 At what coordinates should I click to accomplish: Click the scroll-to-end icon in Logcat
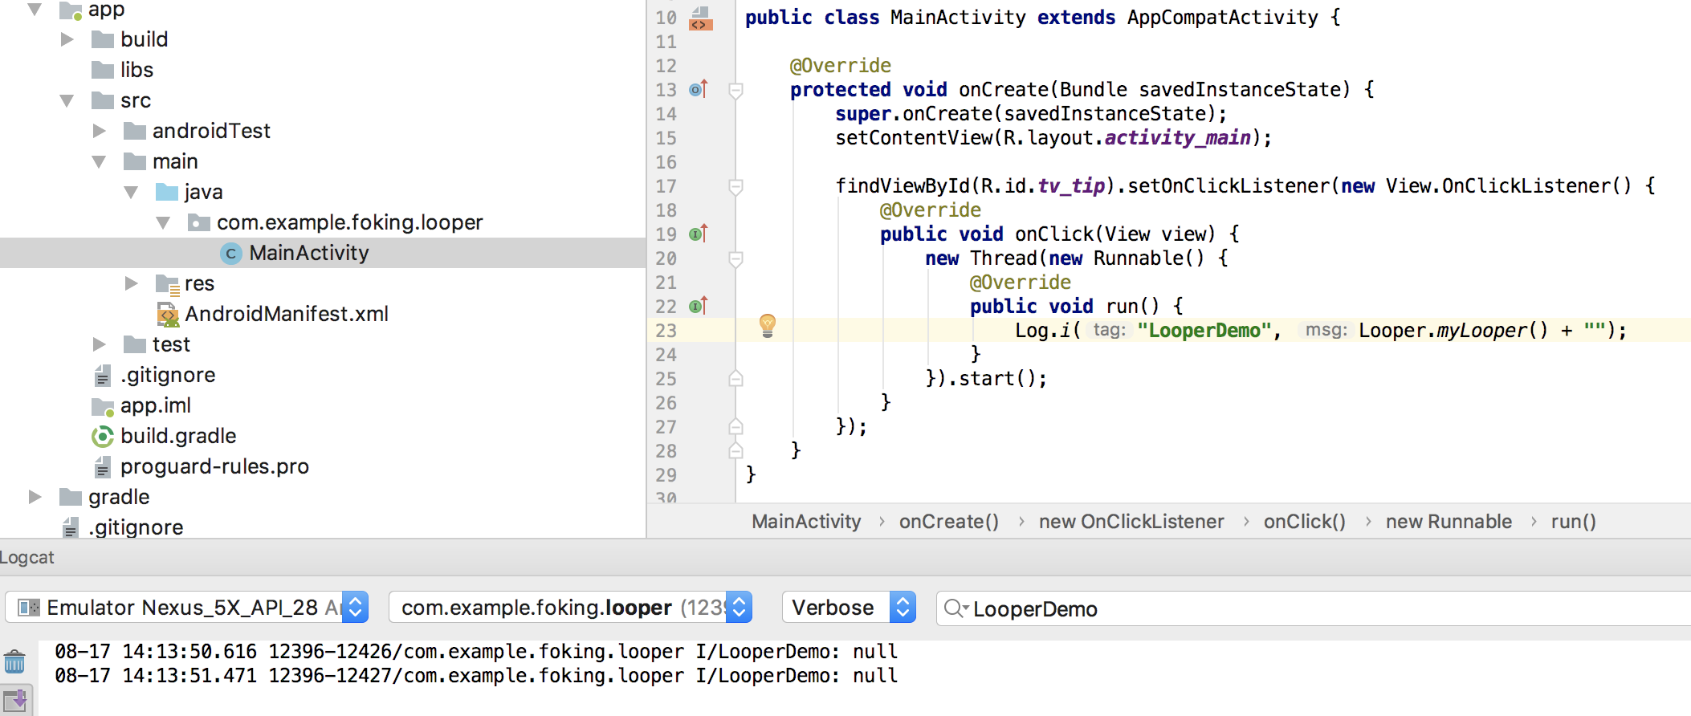tap(15, 700)
